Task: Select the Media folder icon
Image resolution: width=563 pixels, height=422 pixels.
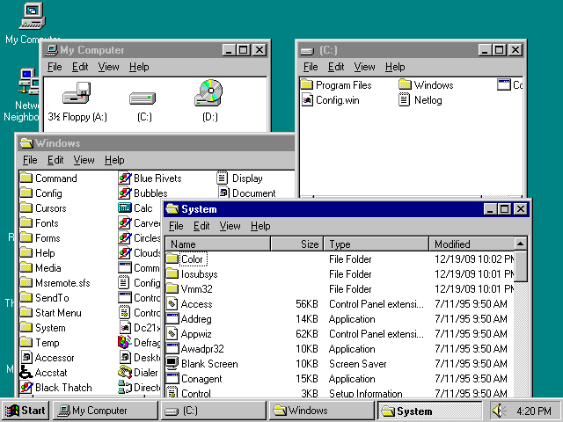Action: click(x=26, y=267)
